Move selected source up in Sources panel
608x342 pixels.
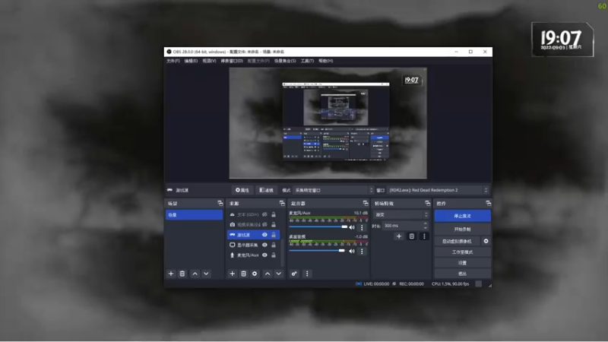click(268, 274)
